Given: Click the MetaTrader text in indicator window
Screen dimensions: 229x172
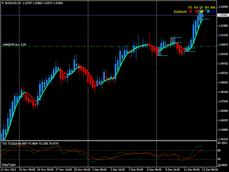Looking at the screenshot, I should tap(9, 165).
